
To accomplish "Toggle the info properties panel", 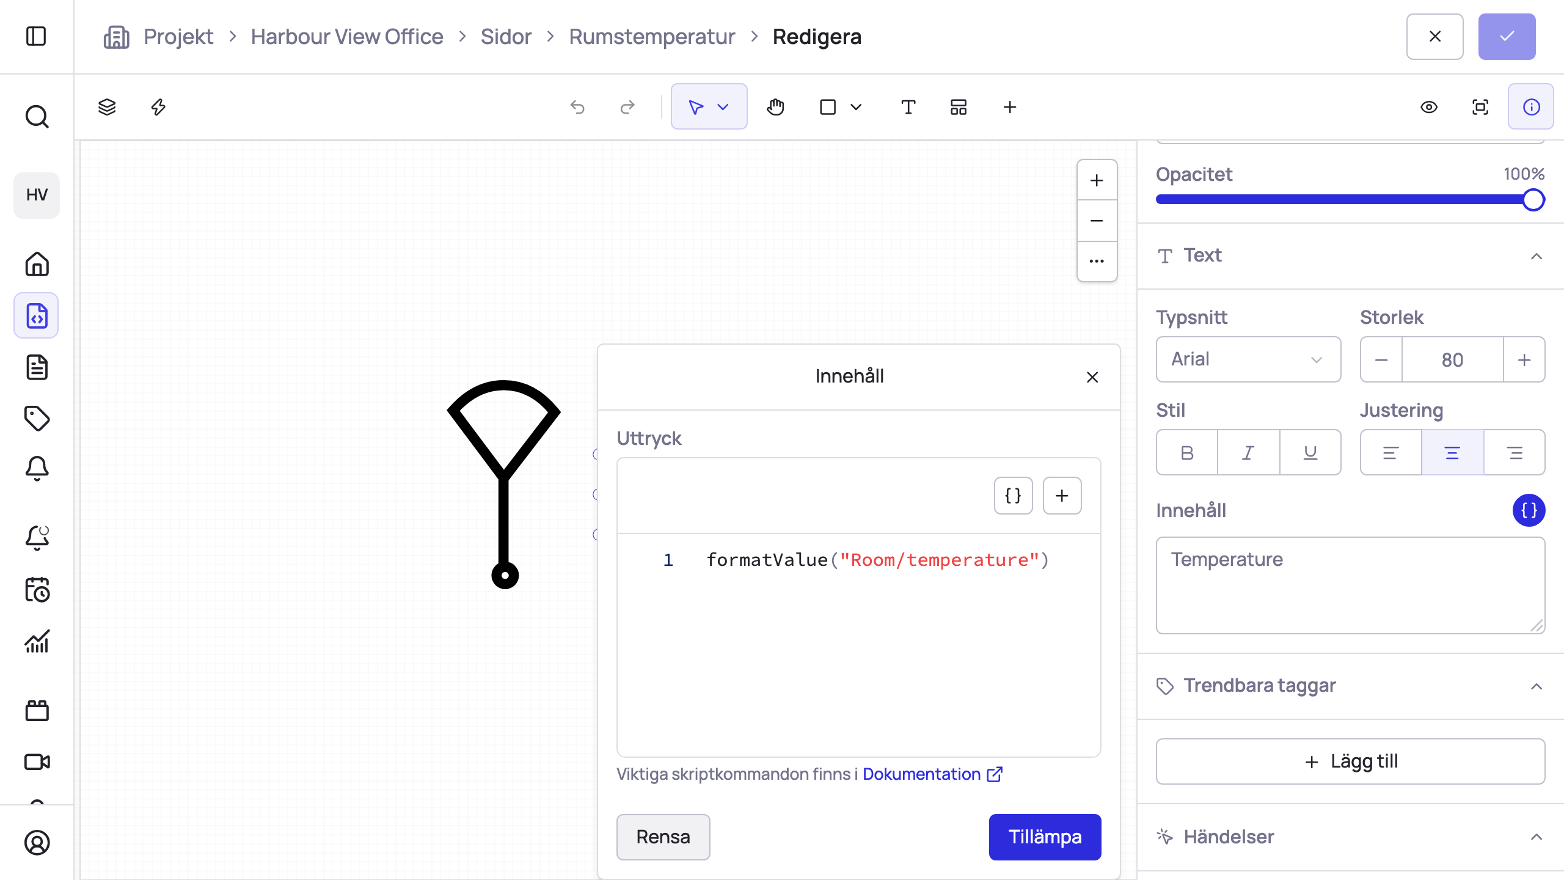I will click(x=1531, y=107).
